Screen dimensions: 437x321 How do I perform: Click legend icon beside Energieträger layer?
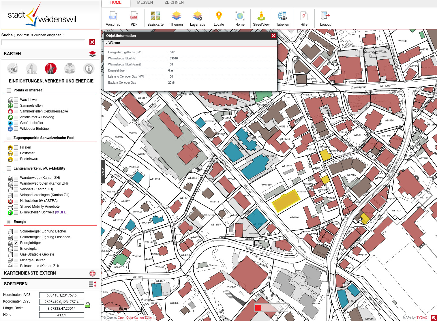[10, 243]
